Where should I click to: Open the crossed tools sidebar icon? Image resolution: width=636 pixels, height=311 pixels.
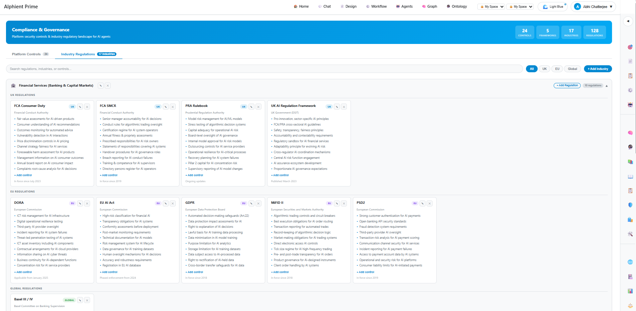(630, 234)
